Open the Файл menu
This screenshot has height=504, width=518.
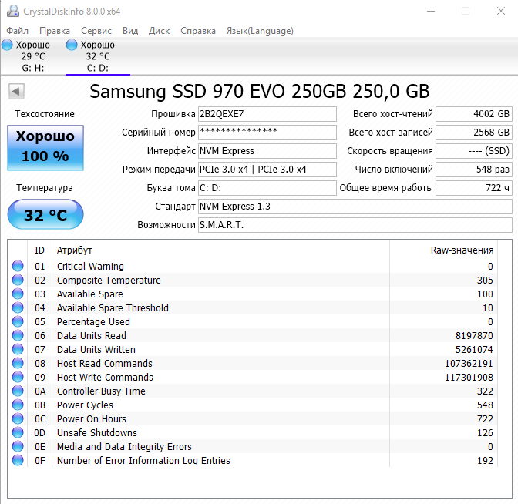click(x=17, y=31)
